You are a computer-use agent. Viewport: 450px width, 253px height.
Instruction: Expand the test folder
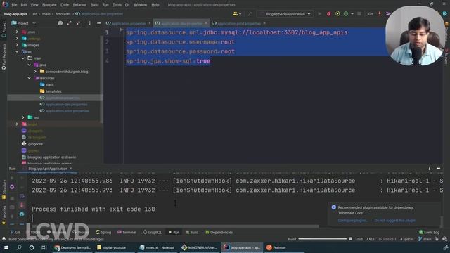[23, 117]
